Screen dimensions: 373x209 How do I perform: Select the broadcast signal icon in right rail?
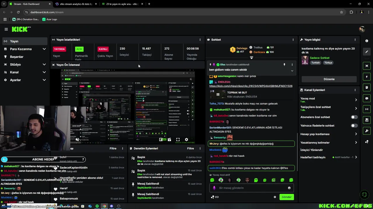[x=367, y=109]
